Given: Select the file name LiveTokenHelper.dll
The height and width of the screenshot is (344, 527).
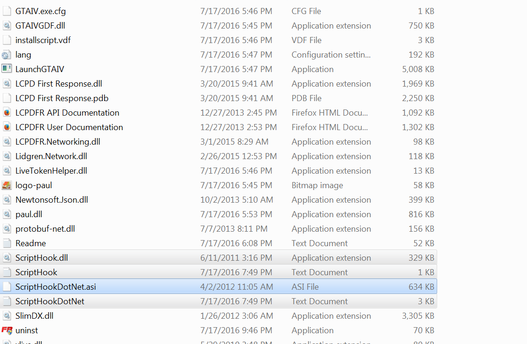Looking at the screenshot, I should coord(51,171).
